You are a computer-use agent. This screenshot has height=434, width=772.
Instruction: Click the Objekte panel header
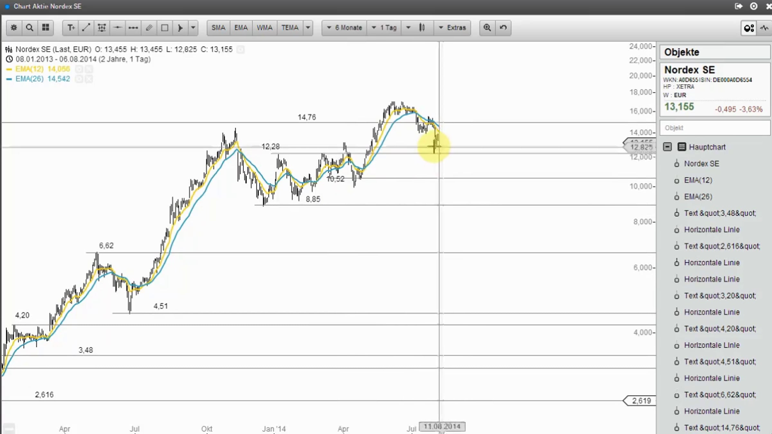point(715,52)
